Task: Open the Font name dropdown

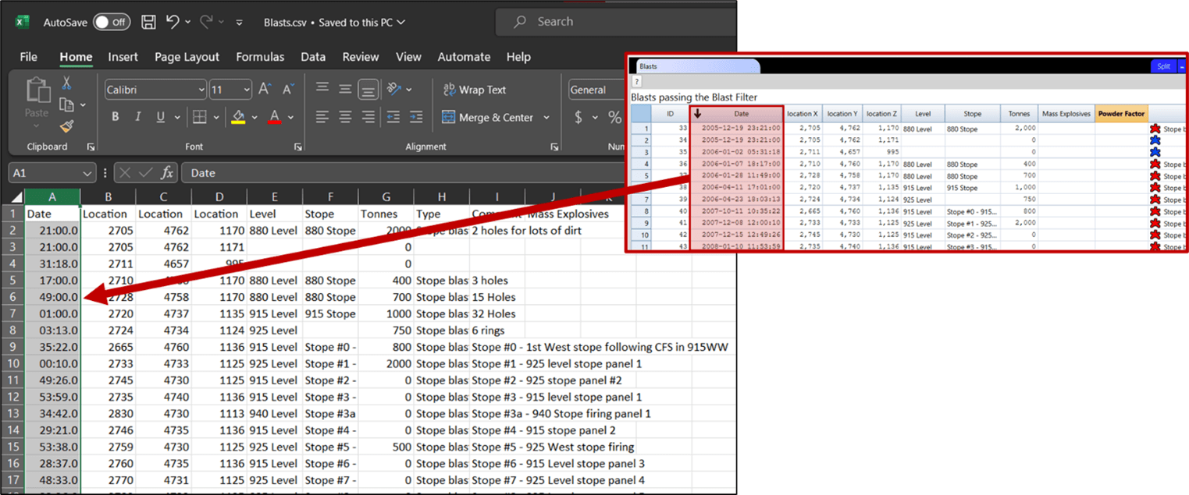Action: 202,90
